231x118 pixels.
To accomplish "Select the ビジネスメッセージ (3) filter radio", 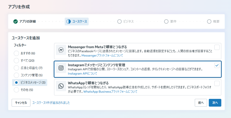I will click(16, 82).
